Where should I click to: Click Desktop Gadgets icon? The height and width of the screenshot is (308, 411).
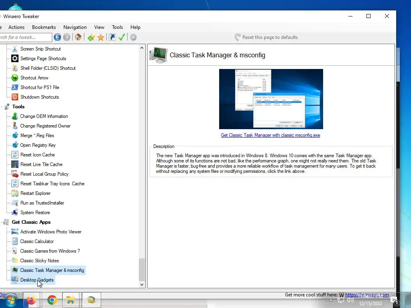[15, 280]
